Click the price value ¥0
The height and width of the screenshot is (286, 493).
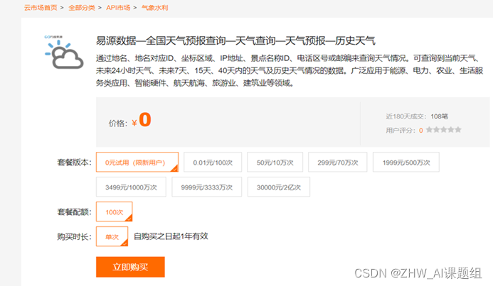142,120
